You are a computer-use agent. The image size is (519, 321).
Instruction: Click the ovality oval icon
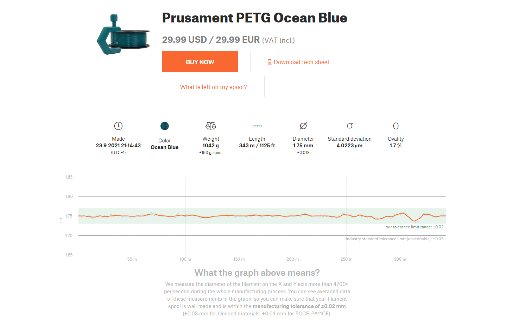396,126
